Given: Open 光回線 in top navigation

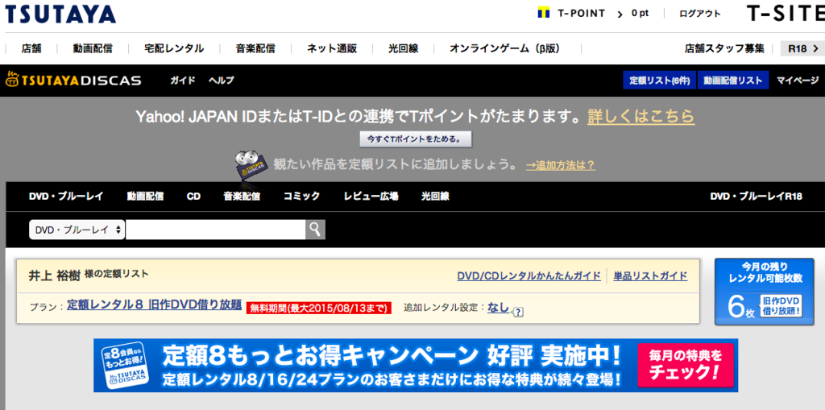Looking at the screenshot, I should click(404, 48).
